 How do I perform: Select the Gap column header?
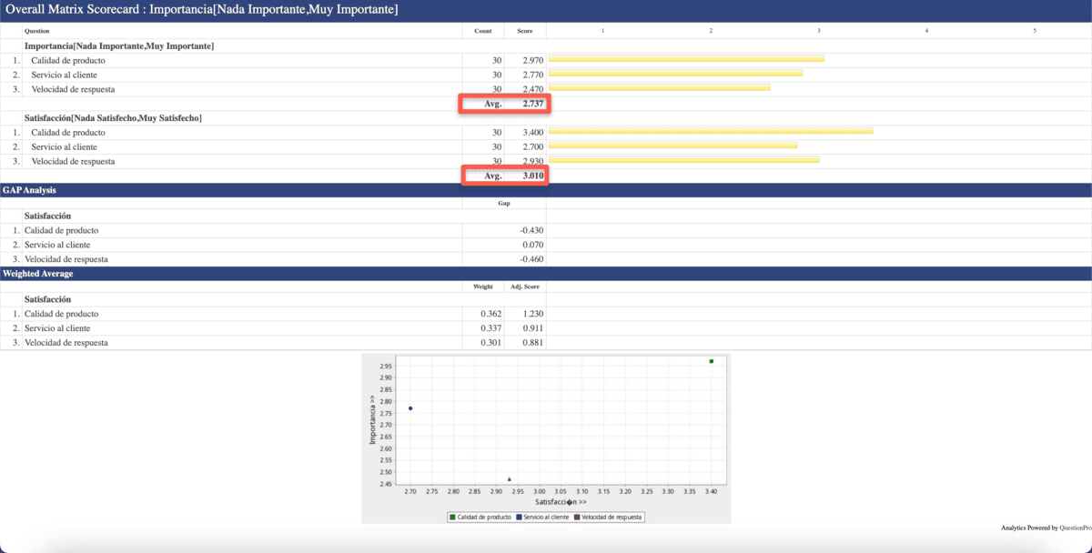tap(504, 204)
